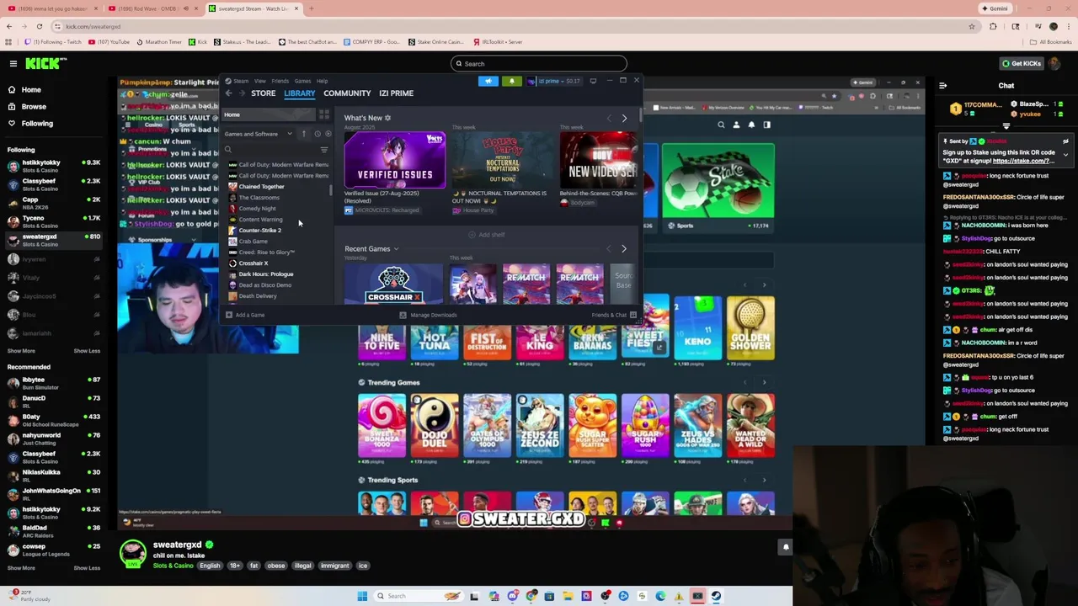1078x606 pixels.
Task: Open Friends & Chat in Steam
Action: [x=614, y=315]
